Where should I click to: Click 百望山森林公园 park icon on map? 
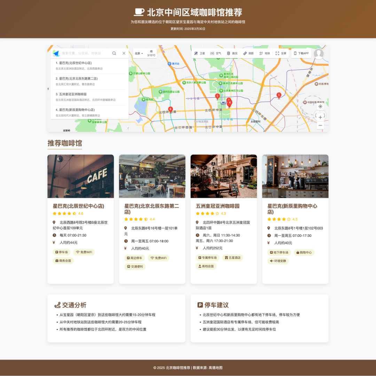point(131,74)
